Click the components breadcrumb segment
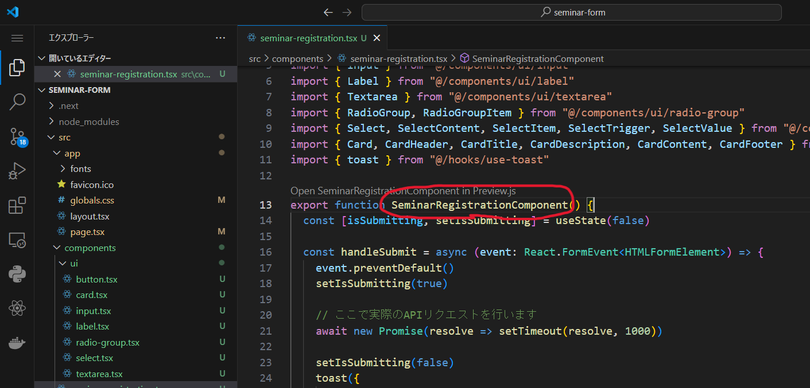The width and height of the screenshot is (810, 388). (297, 58)
